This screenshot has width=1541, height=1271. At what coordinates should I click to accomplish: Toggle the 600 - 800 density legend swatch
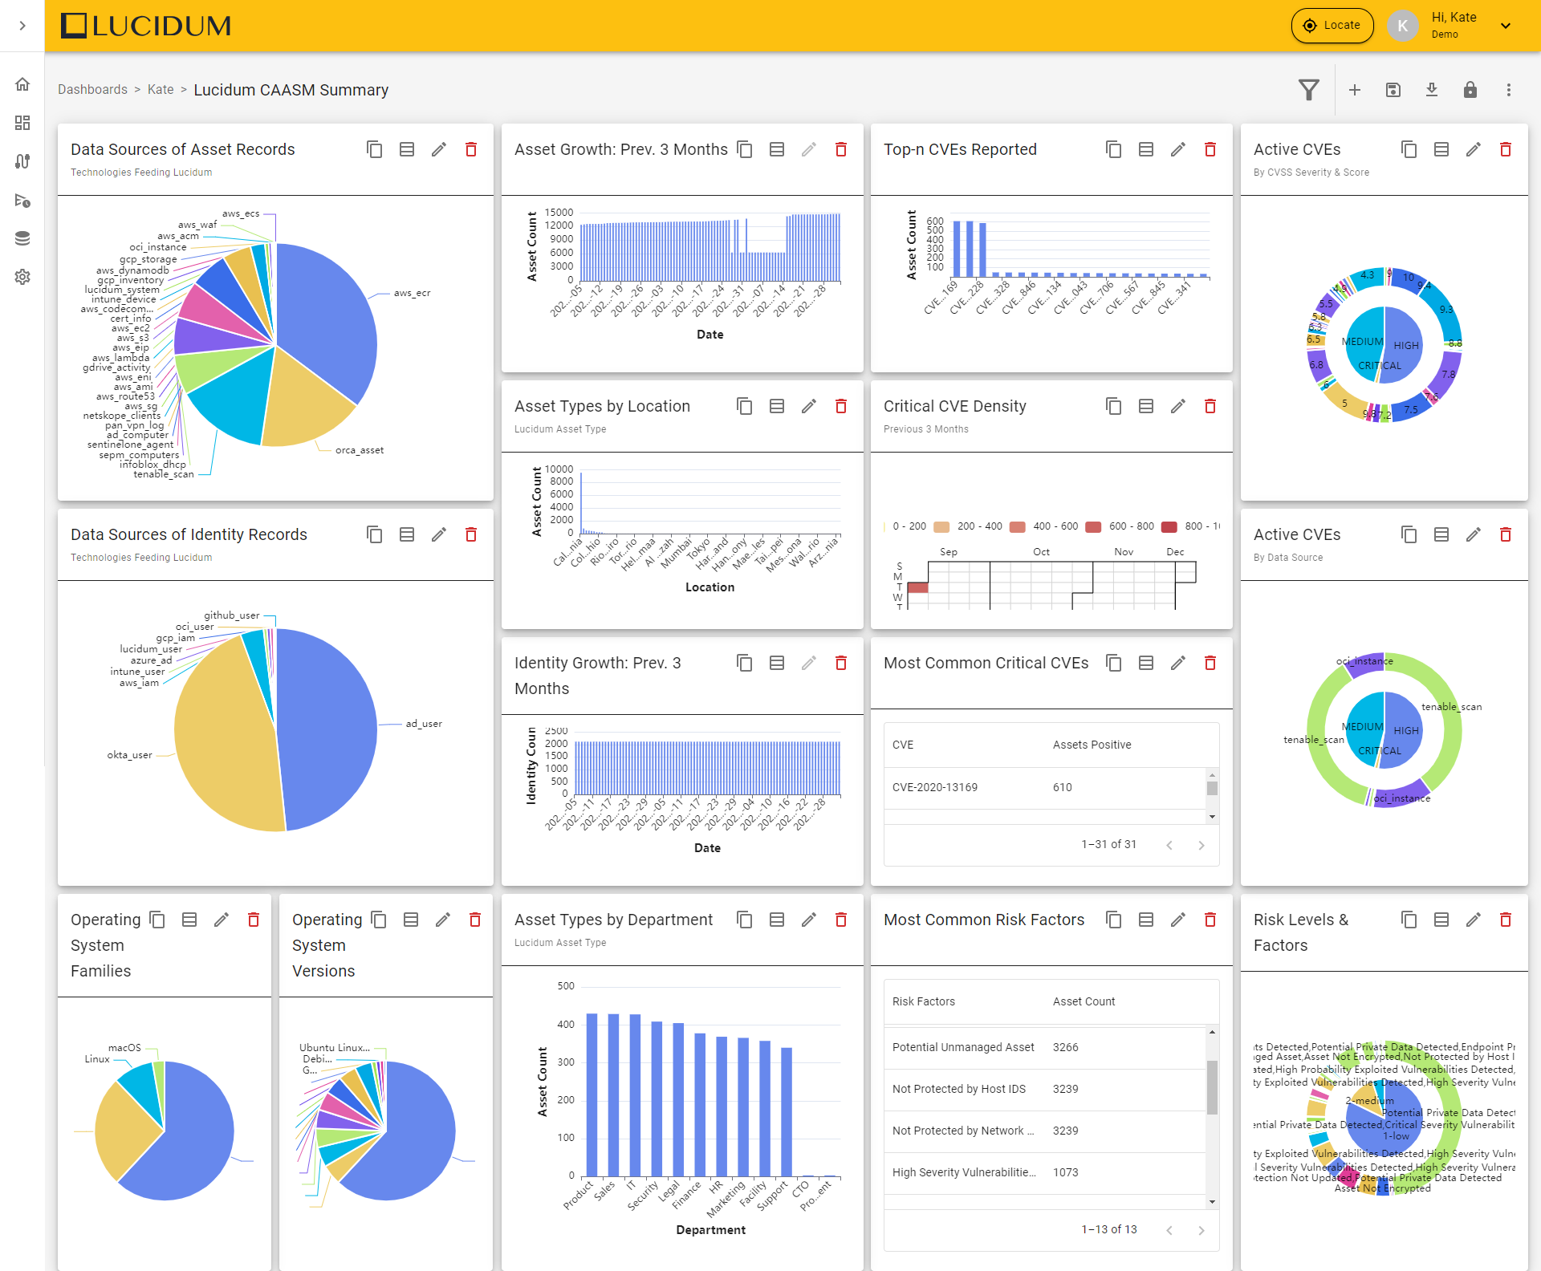(x=1093, y=527)
